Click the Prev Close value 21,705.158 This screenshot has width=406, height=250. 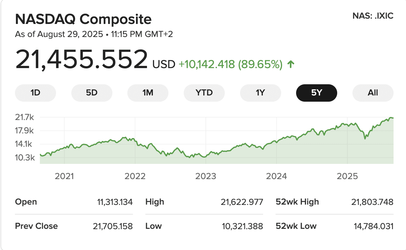[x=113, y=226]
